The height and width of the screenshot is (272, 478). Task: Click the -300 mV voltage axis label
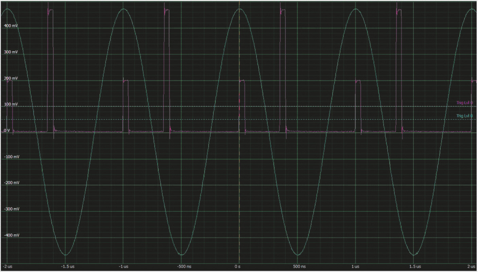pyautogui.click(x=11, y=209)
